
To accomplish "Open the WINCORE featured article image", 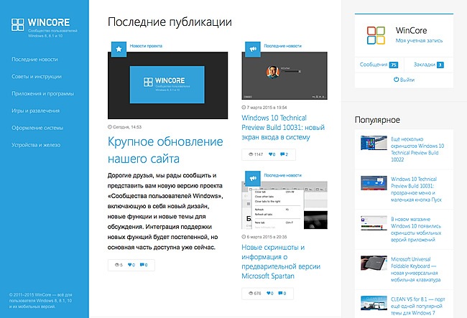I will tap(167, 85).
